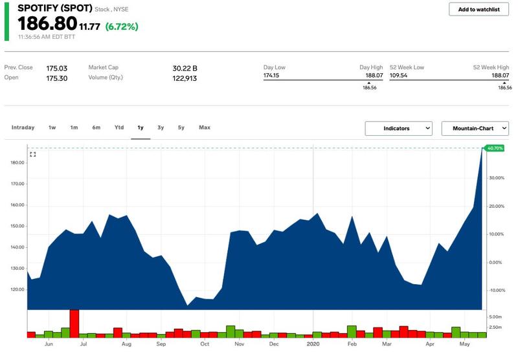
Task: Select the 1w time range tab
Action: (52, 127)
